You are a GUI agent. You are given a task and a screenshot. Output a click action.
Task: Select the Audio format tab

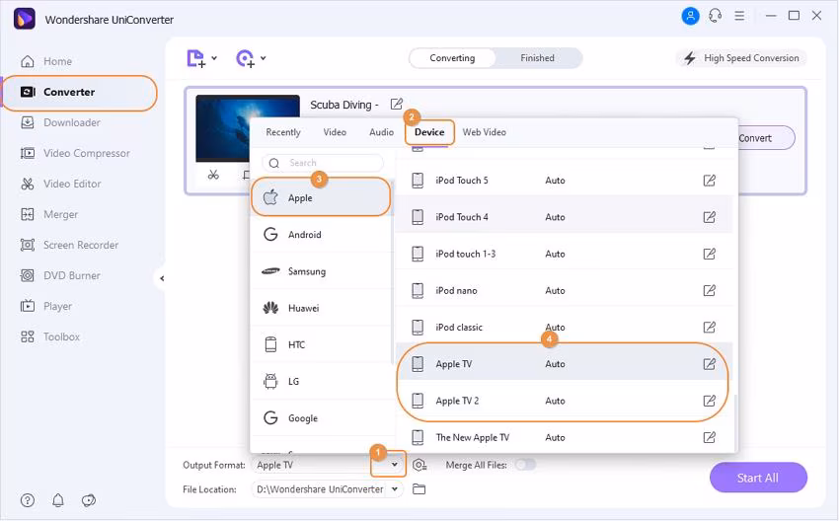pos(382,132)
